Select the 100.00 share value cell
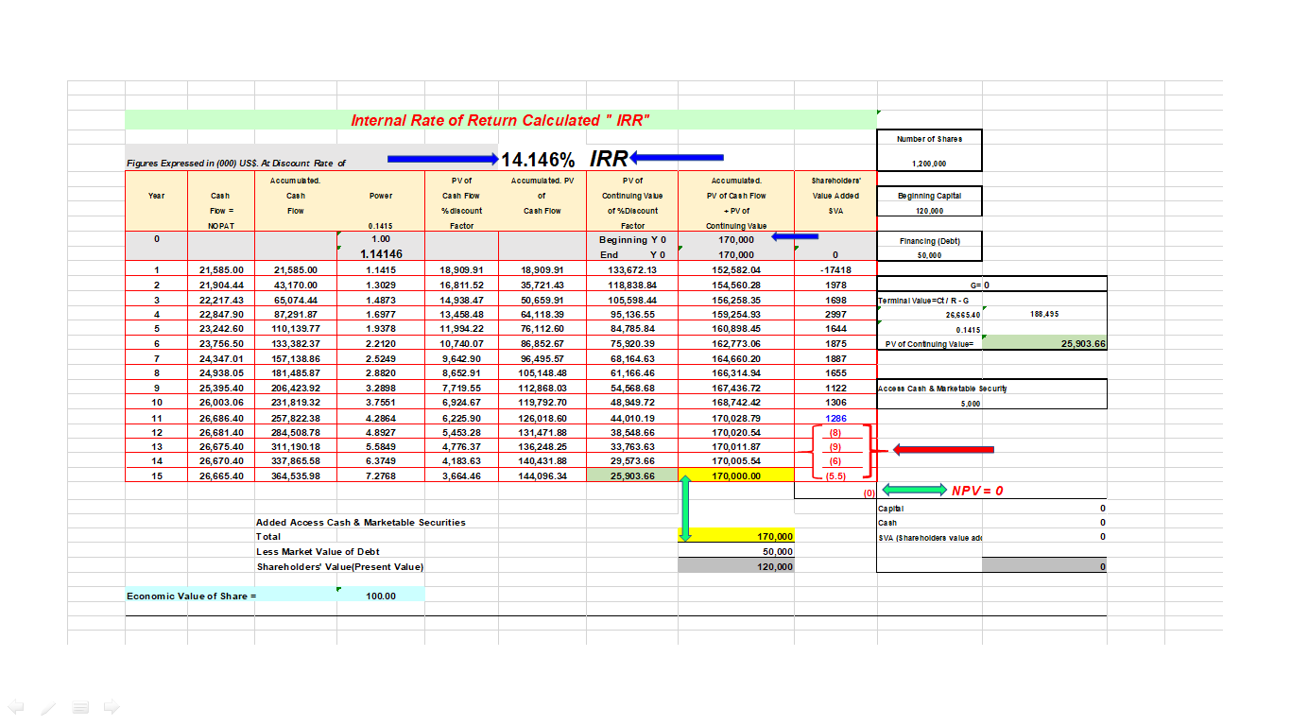Screen dimensions: 1291x726 381,596
